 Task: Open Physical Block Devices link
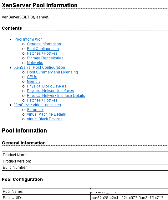(47, 86)
